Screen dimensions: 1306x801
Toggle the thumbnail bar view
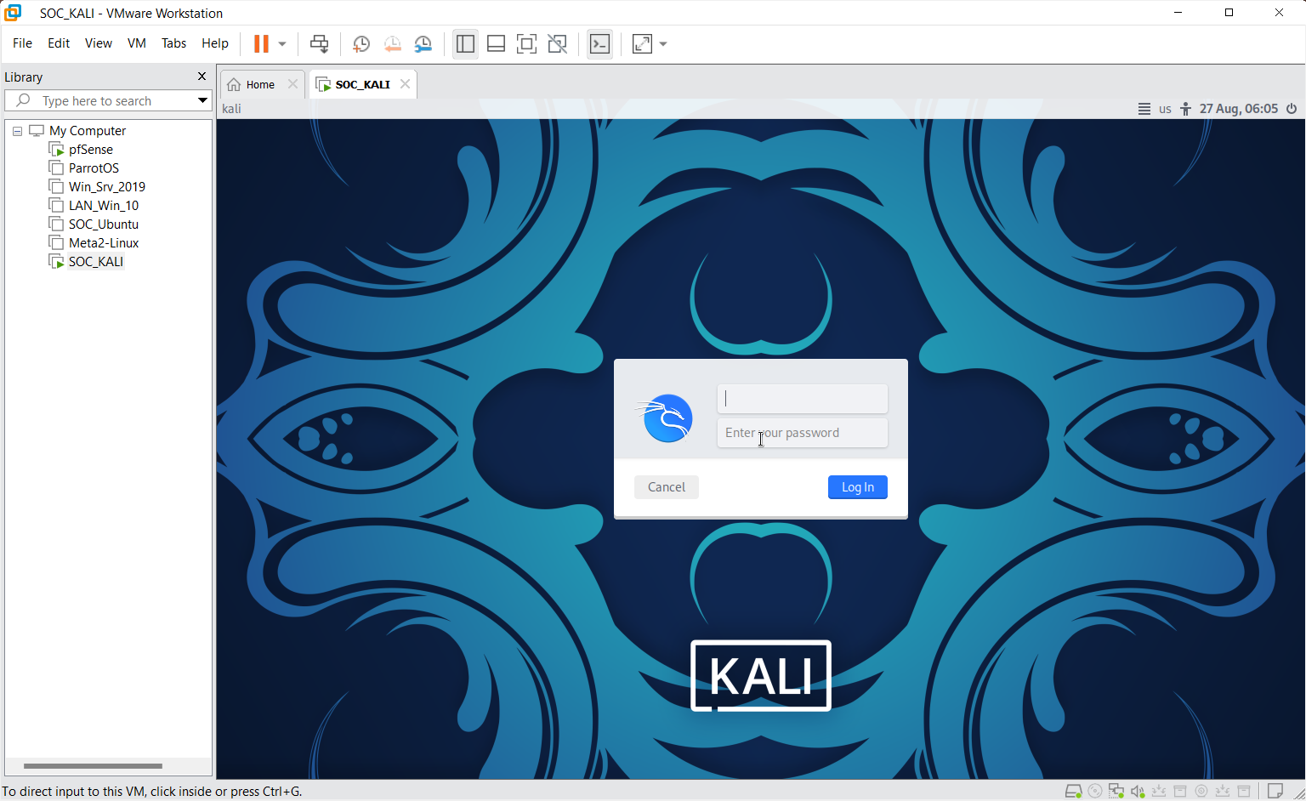coord(496,43)
